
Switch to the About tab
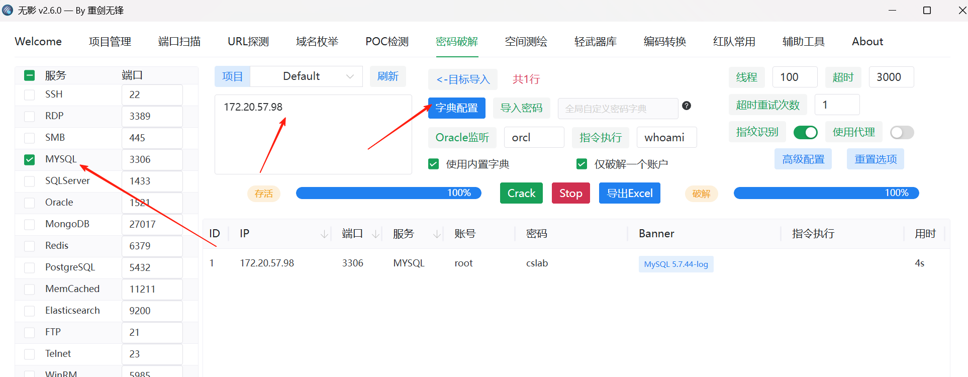(x=867, y=42)
